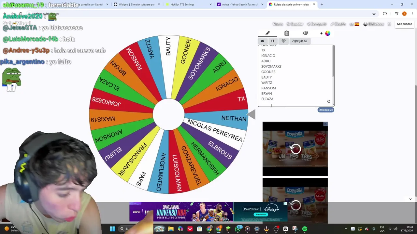Viewport: 417px width, 234px height.
Task: Open CapCut from the taskbar
Action: [285, 229]
